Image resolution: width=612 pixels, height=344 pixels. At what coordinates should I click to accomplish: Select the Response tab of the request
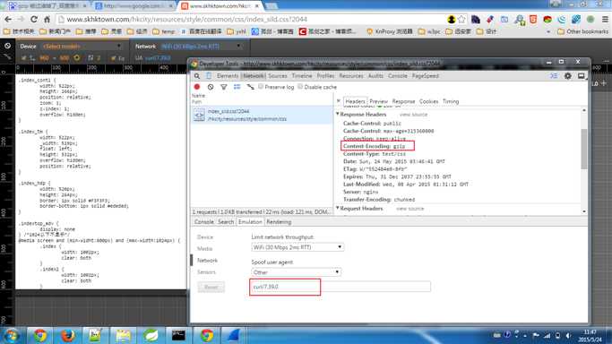coord(403,101)
